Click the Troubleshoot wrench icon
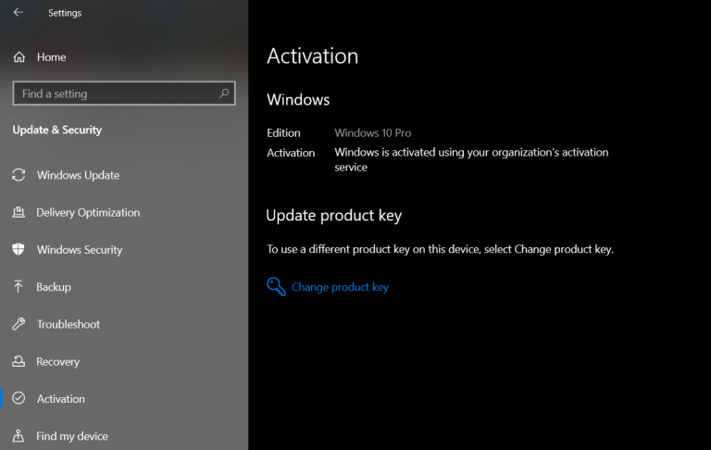This screenshot has height=450, width=711. pos(19,324)
